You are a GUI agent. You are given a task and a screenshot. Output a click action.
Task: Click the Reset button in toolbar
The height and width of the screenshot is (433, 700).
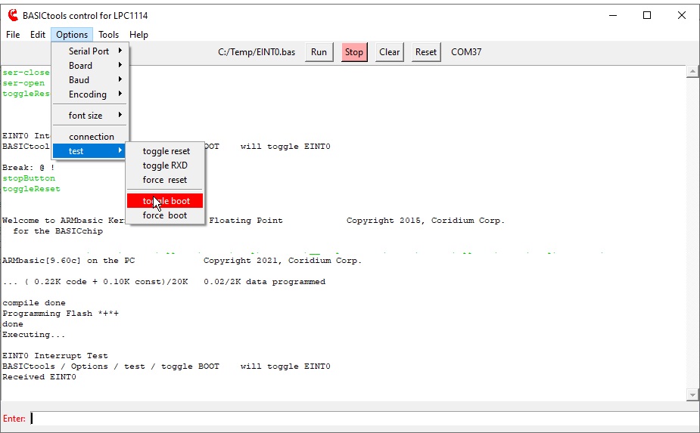[x=426, y=52]
